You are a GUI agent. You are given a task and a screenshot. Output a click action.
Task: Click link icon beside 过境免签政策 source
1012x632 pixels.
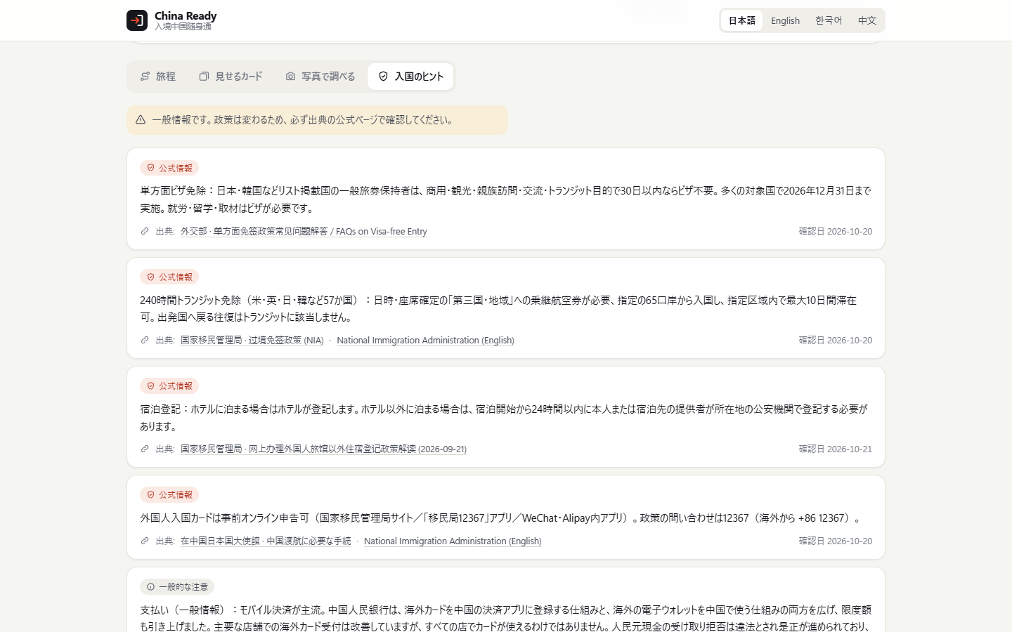(145, 340)
